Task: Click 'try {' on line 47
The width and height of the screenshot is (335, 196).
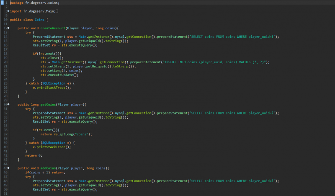Action: pyautogui.click(x=30, y=177)
